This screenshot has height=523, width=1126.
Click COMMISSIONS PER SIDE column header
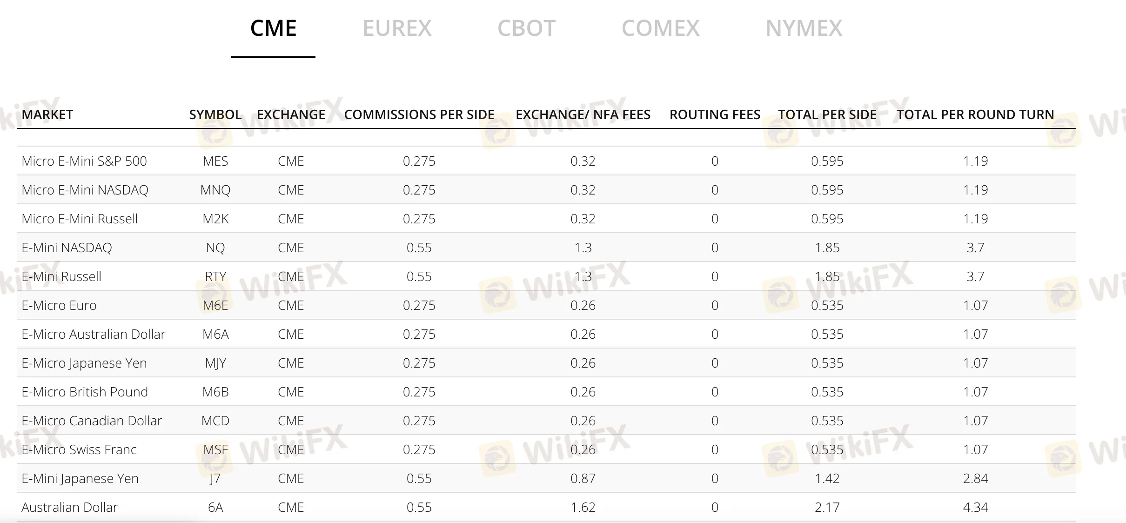coord(419,114)
